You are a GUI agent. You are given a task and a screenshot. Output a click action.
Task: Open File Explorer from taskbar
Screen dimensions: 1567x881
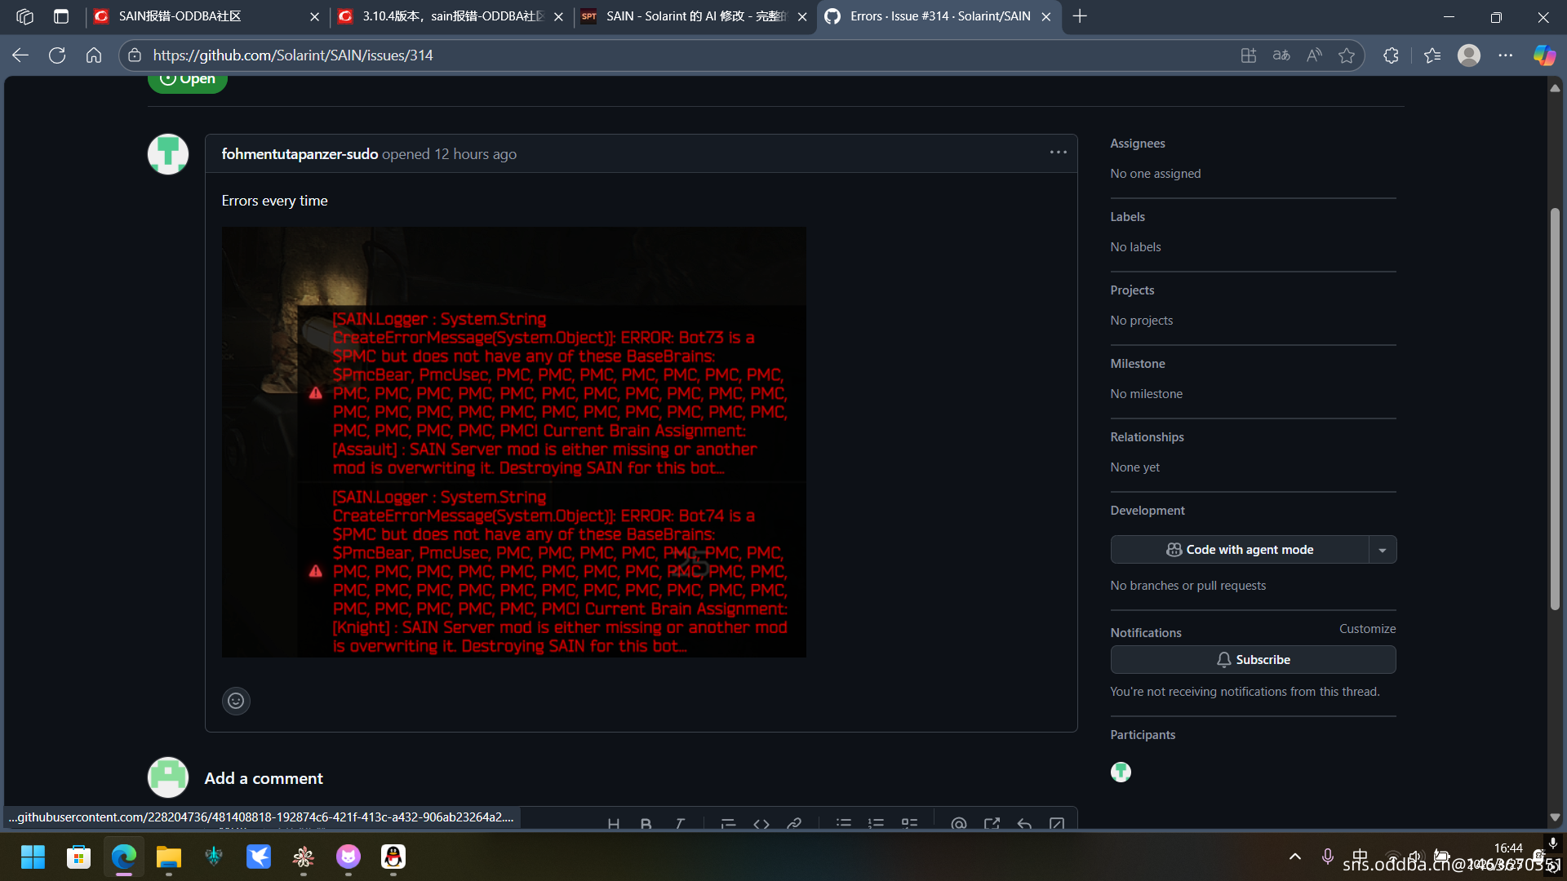pyautogui.click(x=169, y=857)
